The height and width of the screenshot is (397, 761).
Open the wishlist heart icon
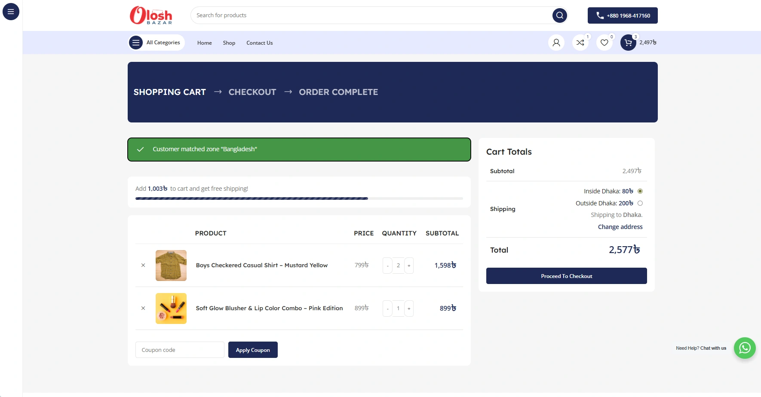[x=604, y=43]
